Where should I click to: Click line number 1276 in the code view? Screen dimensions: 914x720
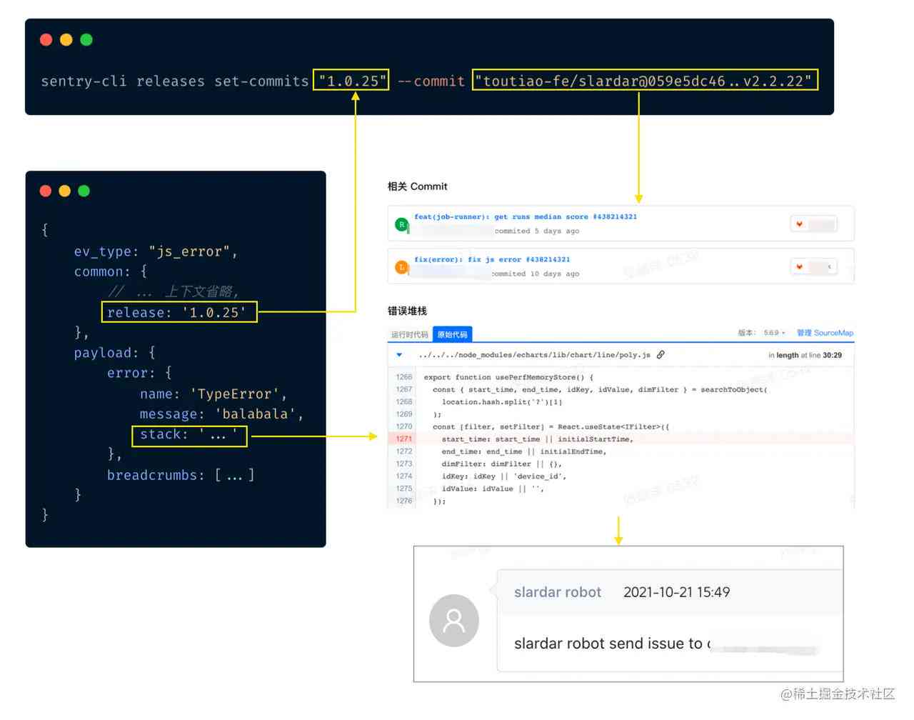tap(404, 501)
